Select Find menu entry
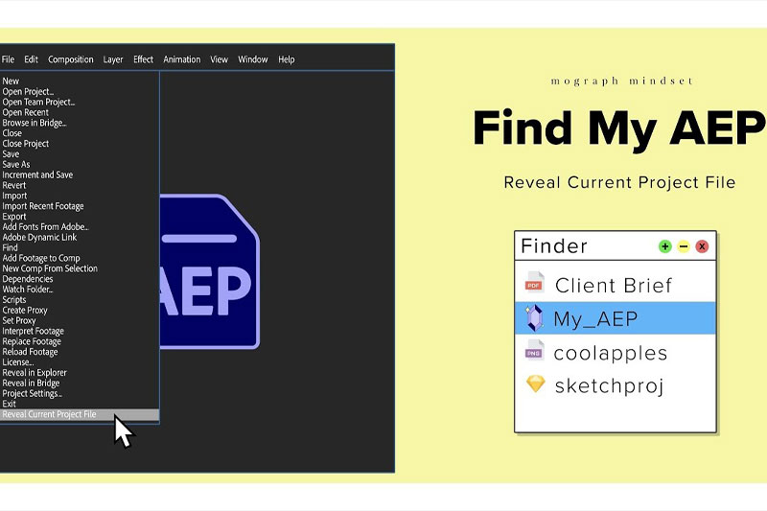The height and width of the screenshot is (511, 767). (10, 248)
